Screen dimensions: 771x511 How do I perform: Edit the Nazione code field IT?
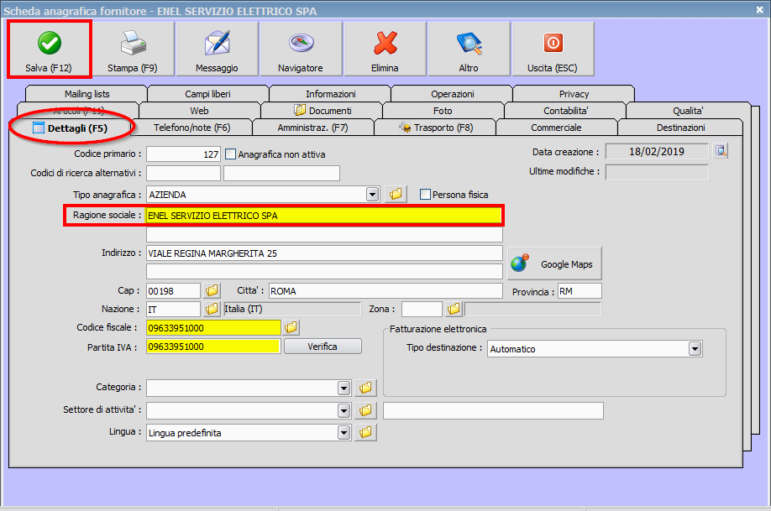tap(174, 309)
